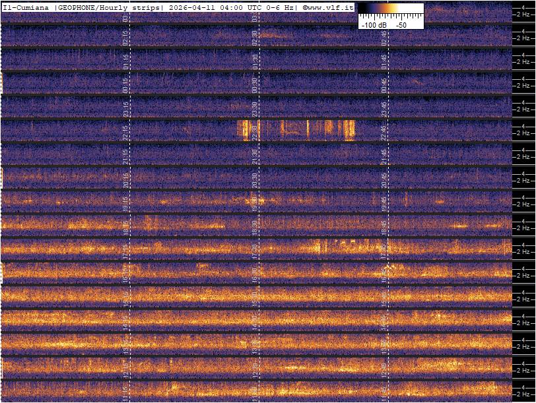The height and width of the screenshot is (403, 536).
Task: Click the 01:15 time marker
Action: [x=126, y=62]
